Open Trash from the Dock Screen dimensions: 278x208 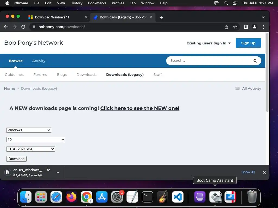pyautogui.click(x=252, y=197)
